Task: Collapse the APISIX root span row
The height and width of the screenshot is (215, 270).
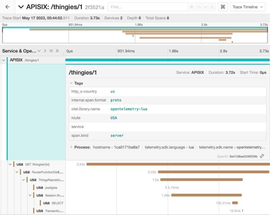Action: (4, 60)
